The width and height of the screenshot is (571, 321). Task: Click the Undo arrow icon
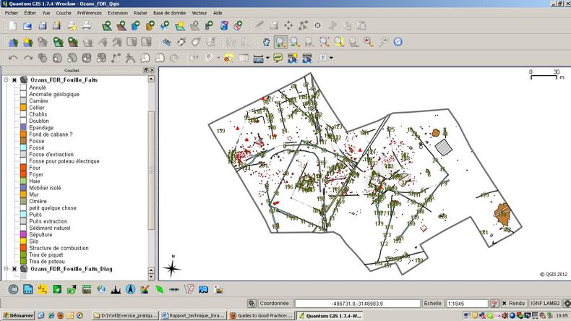(13, 58)
